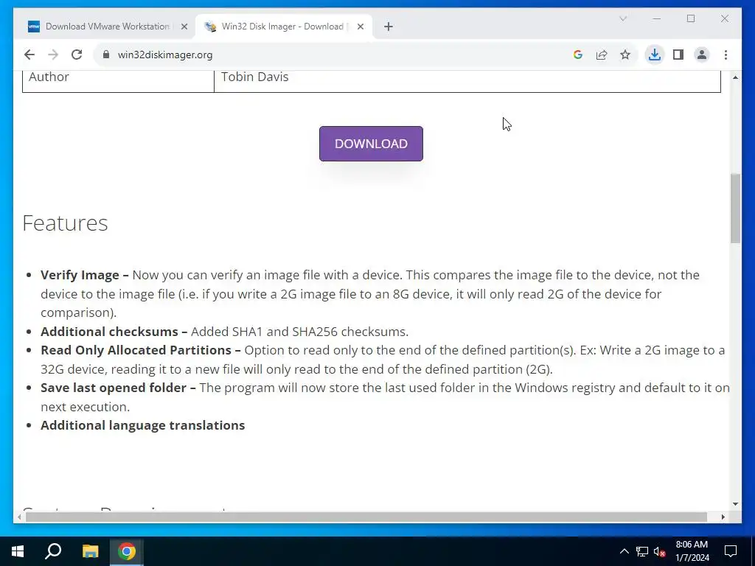Click 'Verify Image' bold text

coord(80,275)
